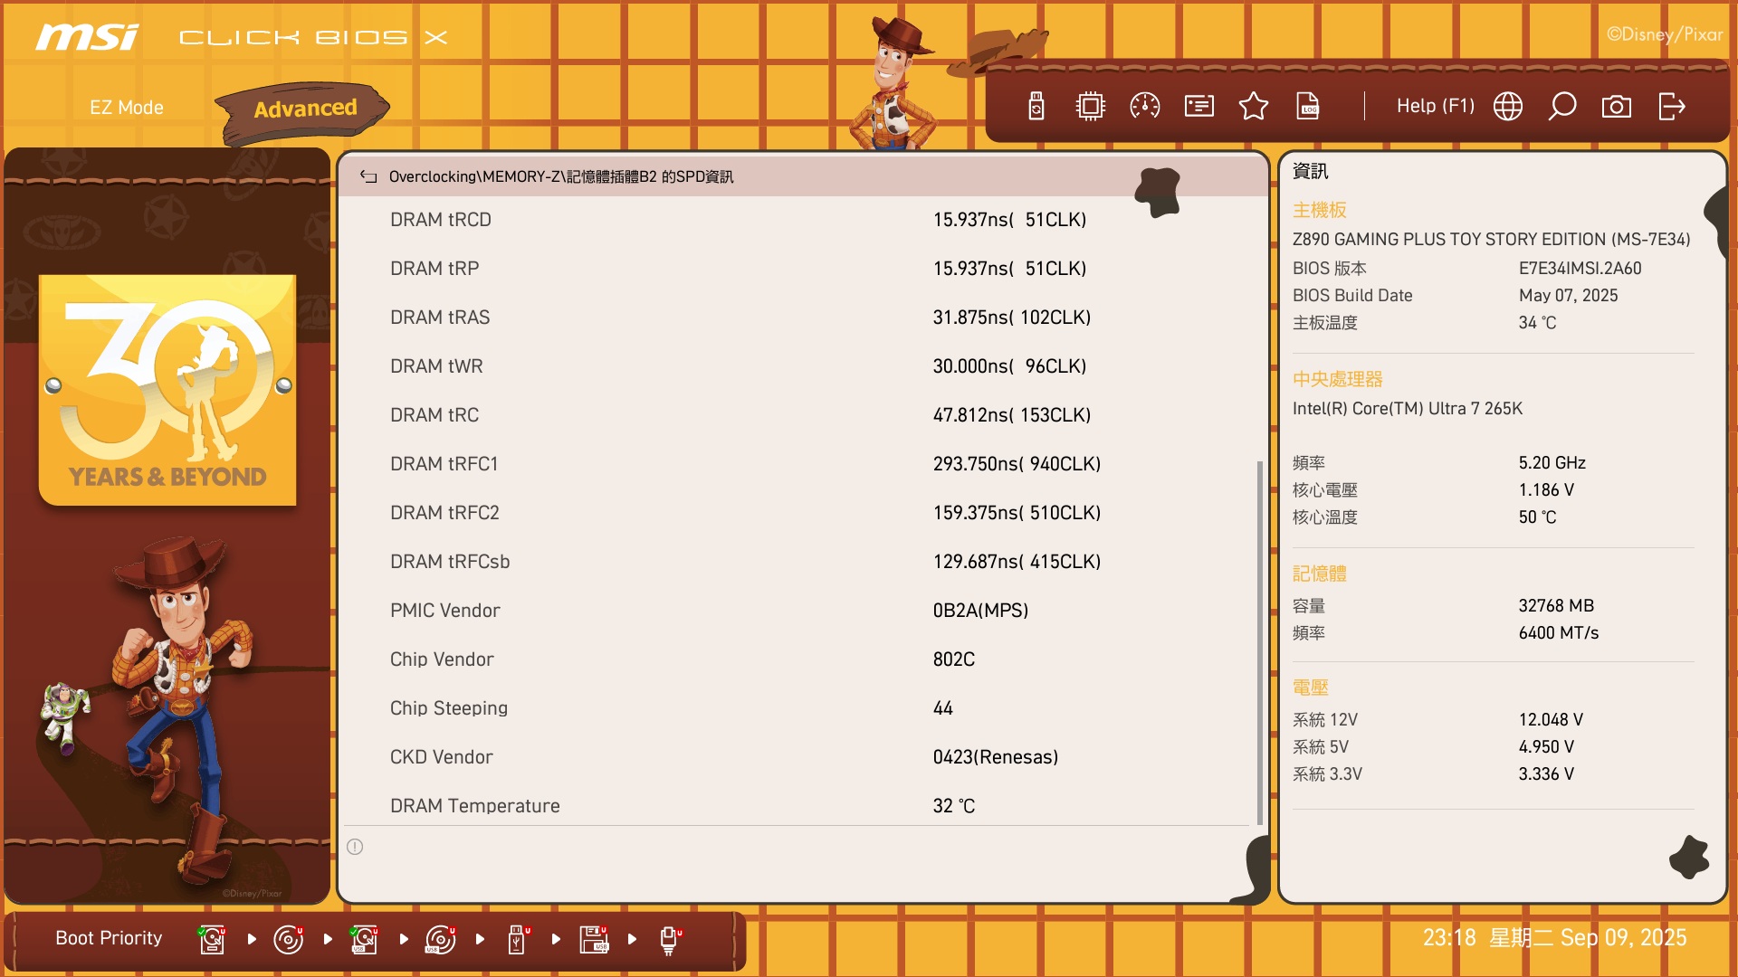Open the LOG file icon
Screen dimensions: 1738x977
1308,107
